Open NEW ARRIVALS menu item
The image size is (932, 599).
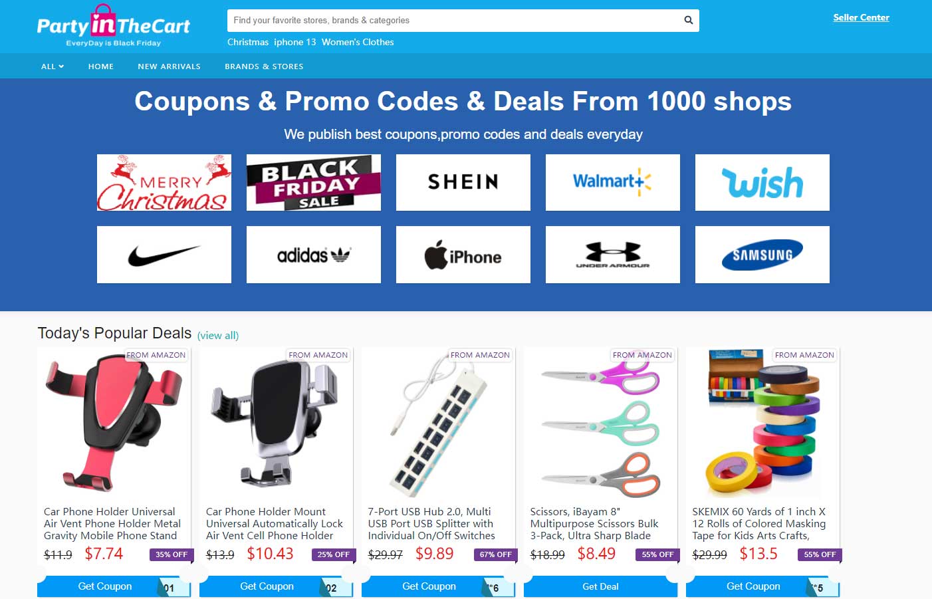point(169,66)
